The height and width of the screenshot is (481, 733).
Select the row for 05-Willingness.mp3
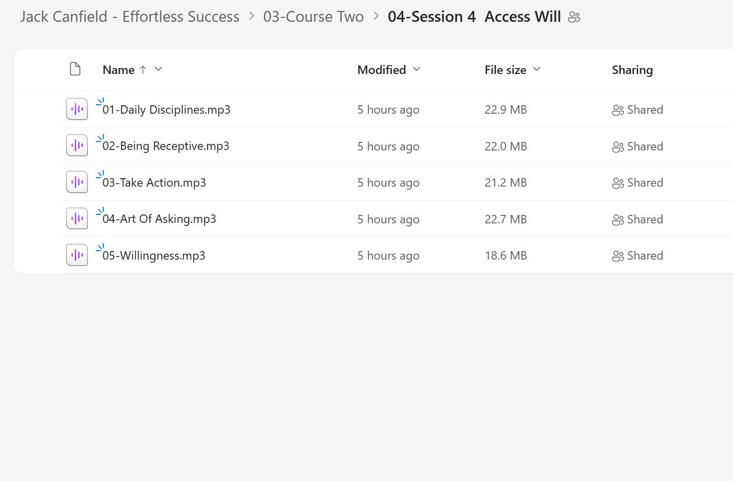[298, 255]
